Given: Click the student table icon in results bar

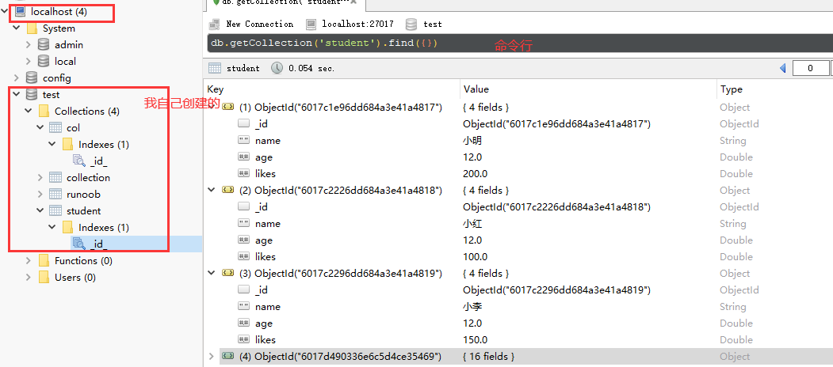Looking at the screenshot, I should [x=215, y=68].
